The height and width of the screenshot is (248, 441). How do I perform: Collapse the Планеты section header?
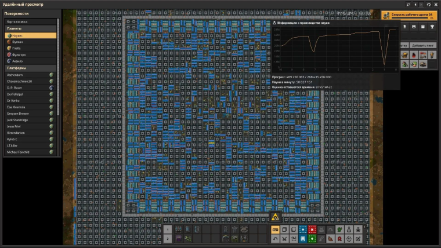(31, 28)
